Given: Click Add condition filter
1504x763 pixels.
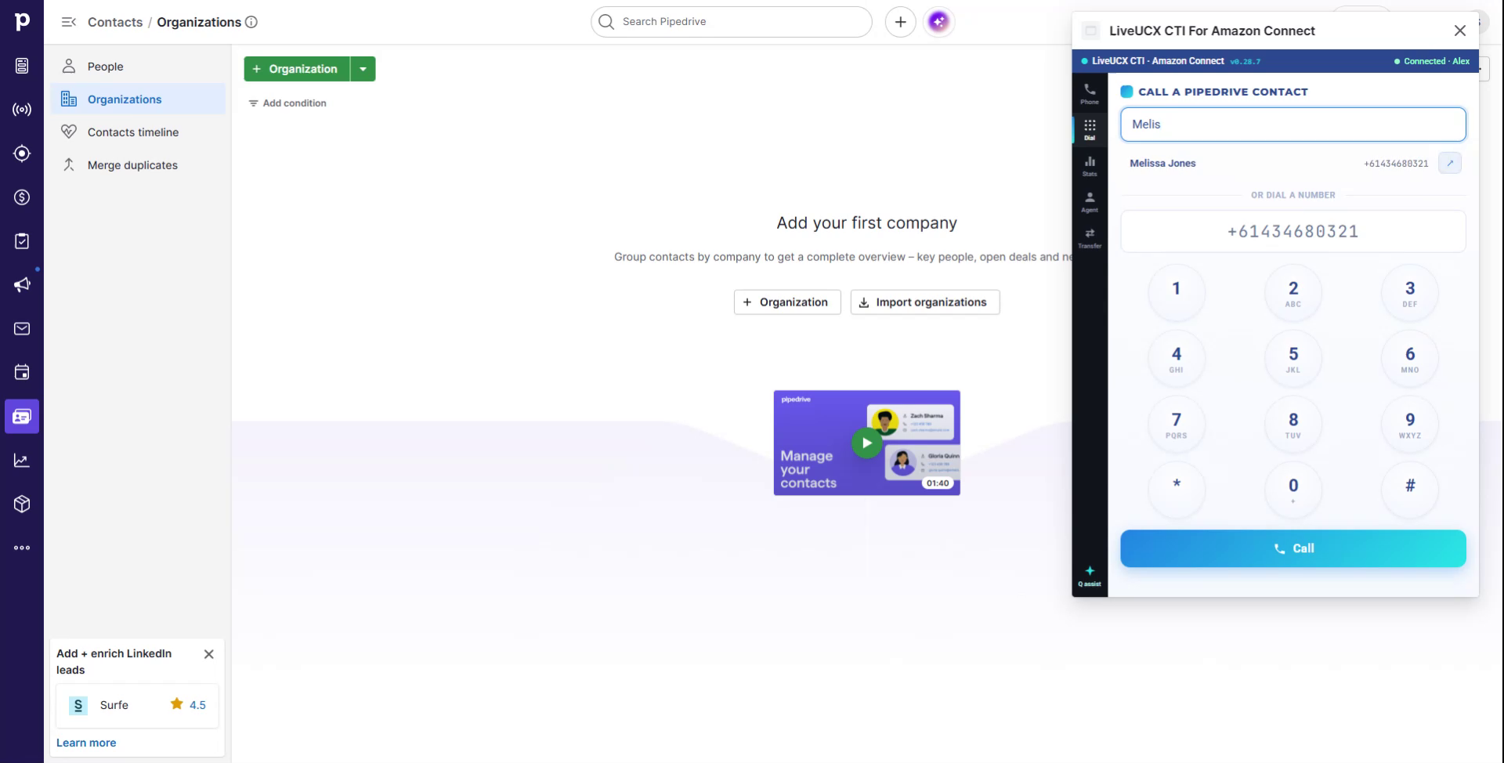Looking at the screenshot, I should [x=287, y=103].
